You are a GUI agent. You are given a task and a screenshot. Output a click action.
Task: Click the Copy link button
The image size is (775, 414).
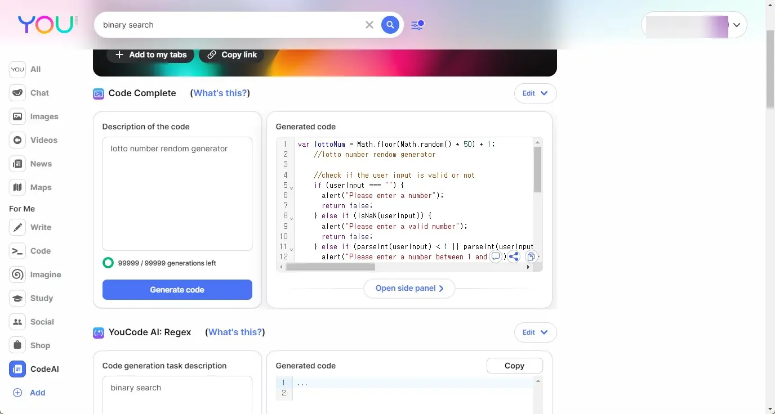point(231,55)
